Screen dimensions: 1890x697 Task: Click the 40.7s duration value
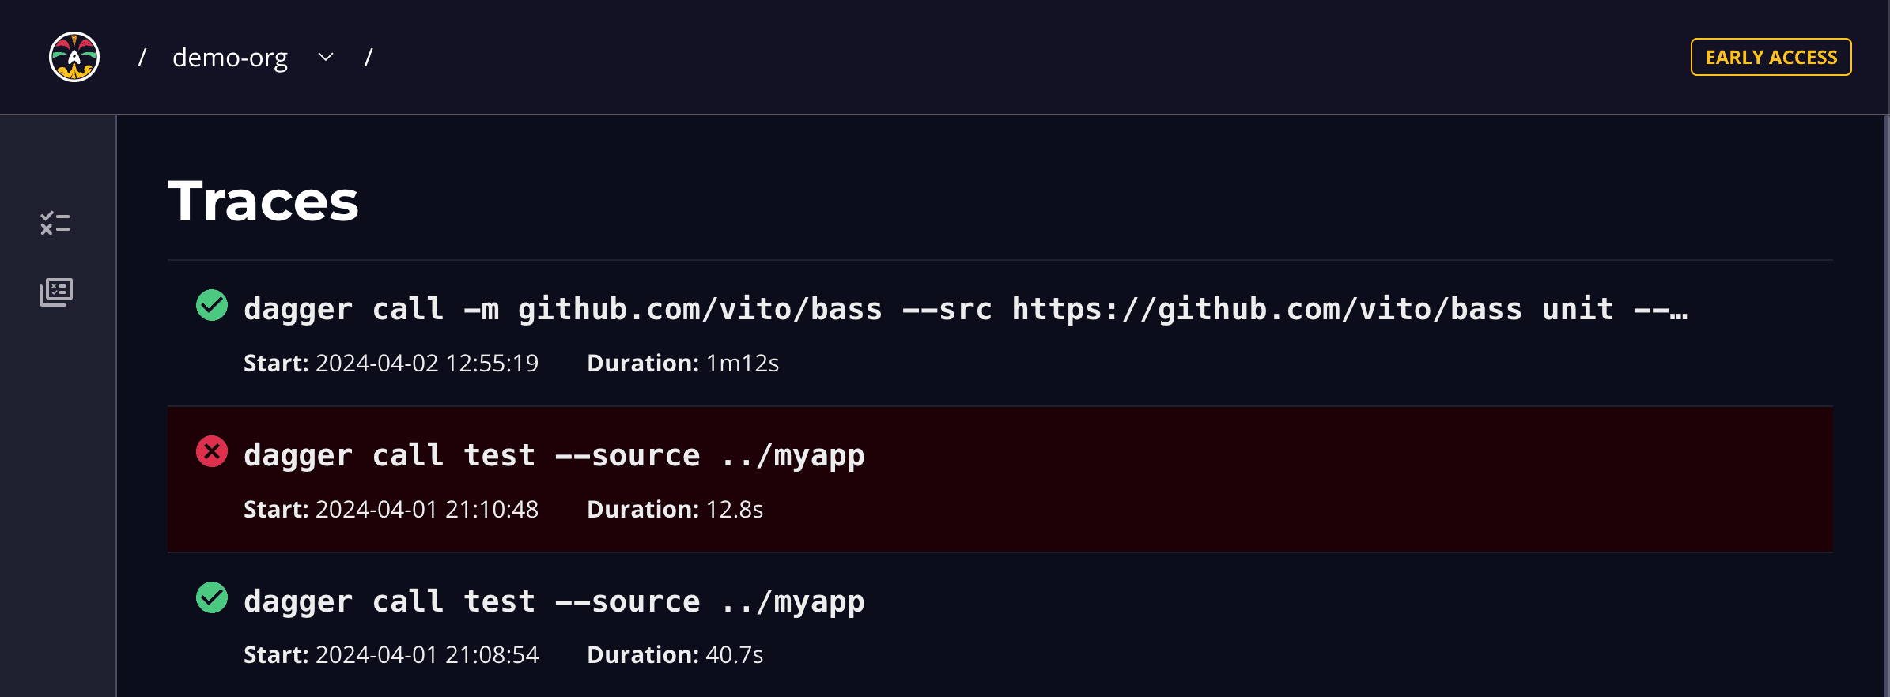click(734, 655)
